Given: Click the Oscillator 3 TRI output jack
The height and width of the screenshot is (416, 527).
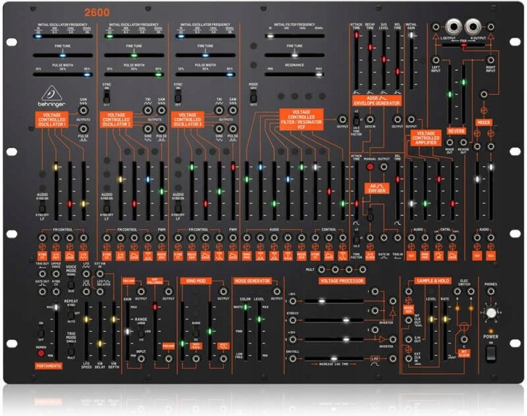Looking at the screenshot, I should click(x=219, y=111).
